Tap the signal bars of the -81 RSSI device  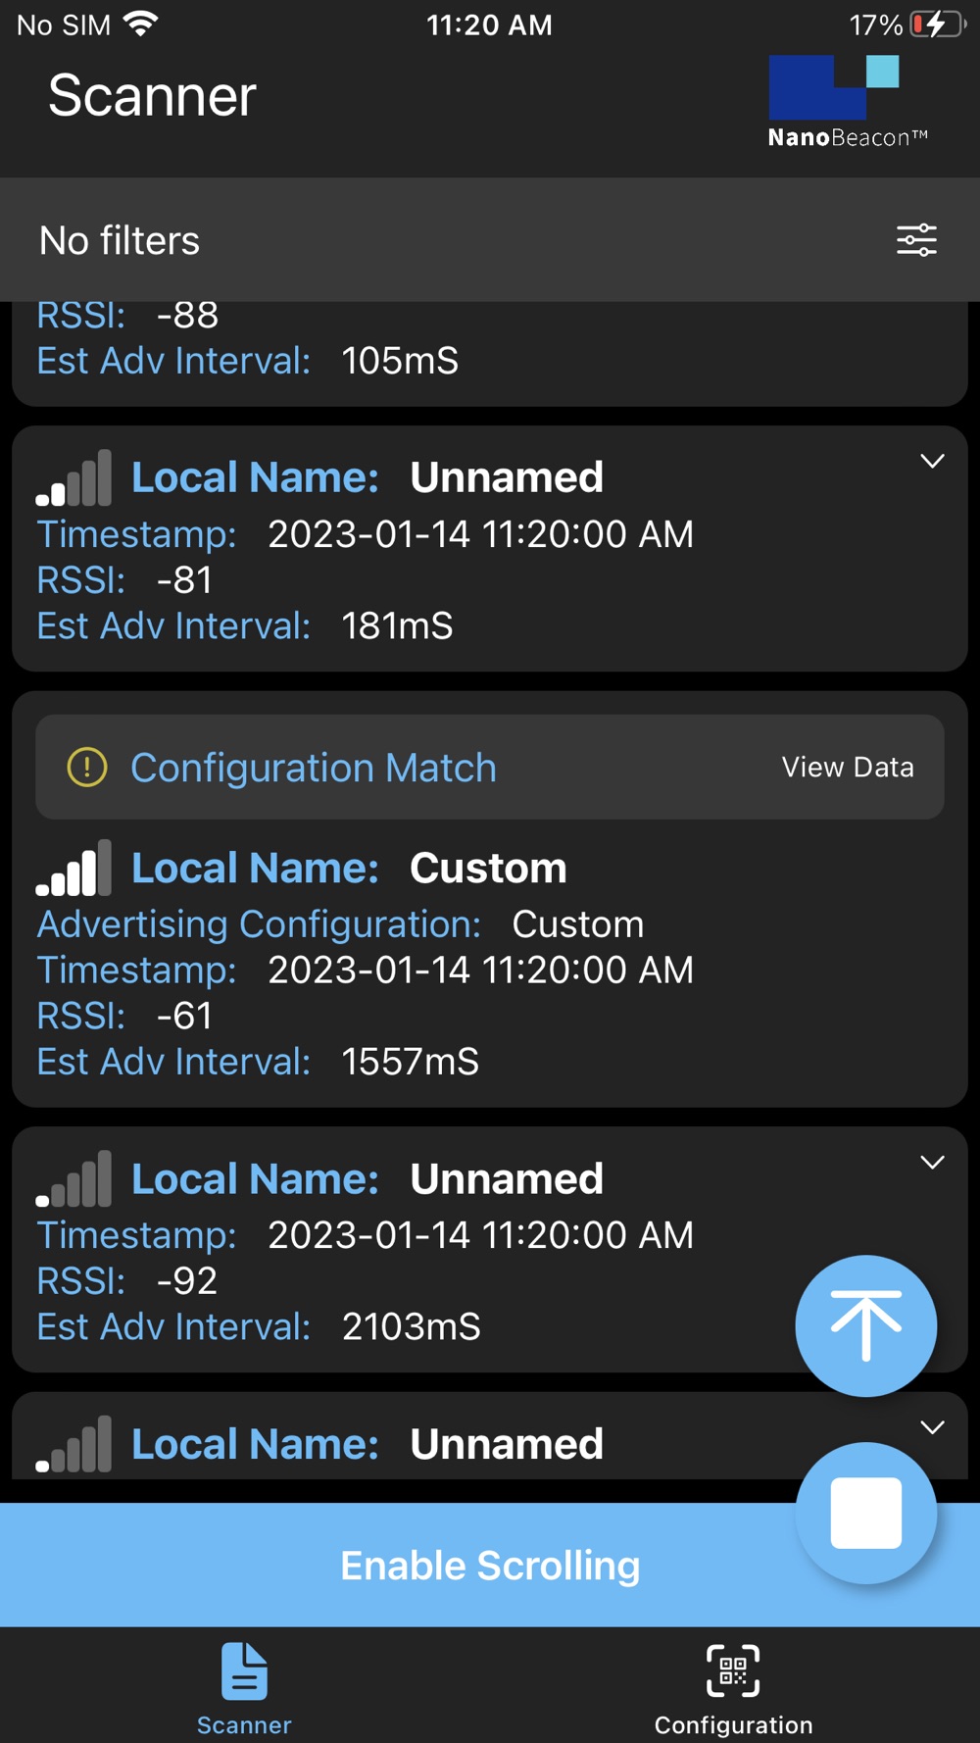point(74,478)
